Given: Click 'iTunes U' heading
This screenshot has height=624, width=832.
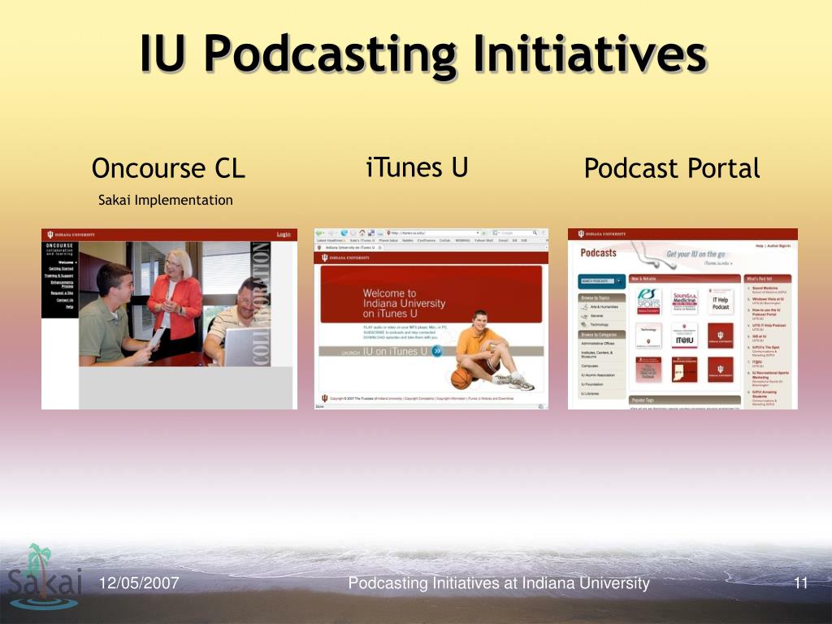Looking at the screenshot, I should click(x=417, y=167).
